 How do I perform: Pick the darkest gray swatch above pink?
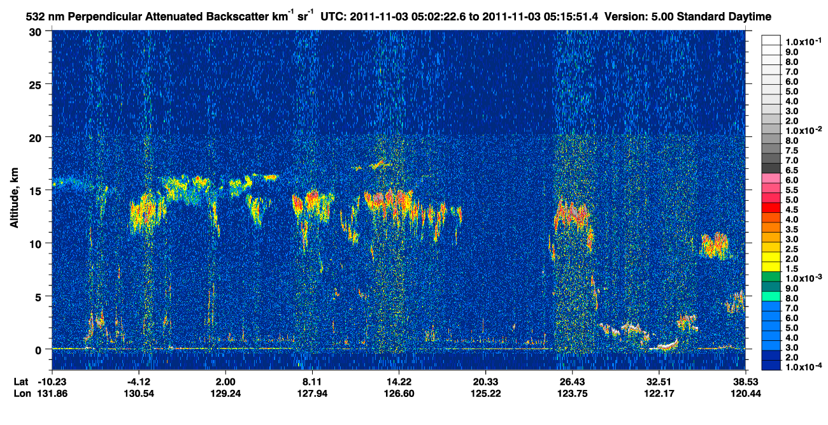coord(771,168)
